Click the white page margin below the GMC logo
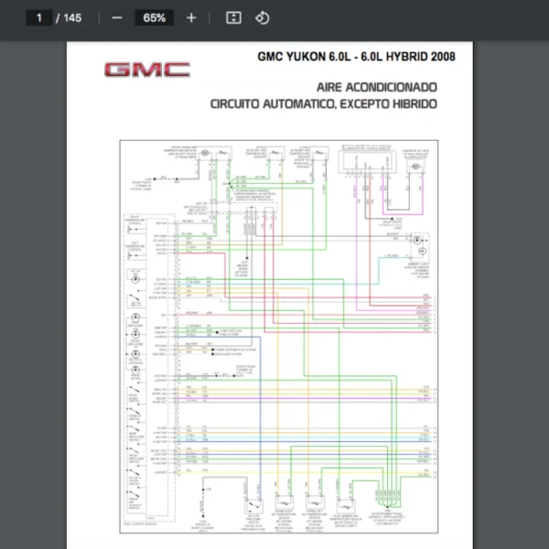The height and width of the screenshot is (549, 549). pos(146,110)
